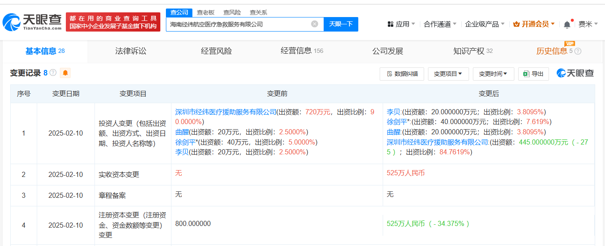The image size is (605, 246).
Task: Open the 开通会员 membership menu
Action: pyautogui.click(x=534, y=24)
